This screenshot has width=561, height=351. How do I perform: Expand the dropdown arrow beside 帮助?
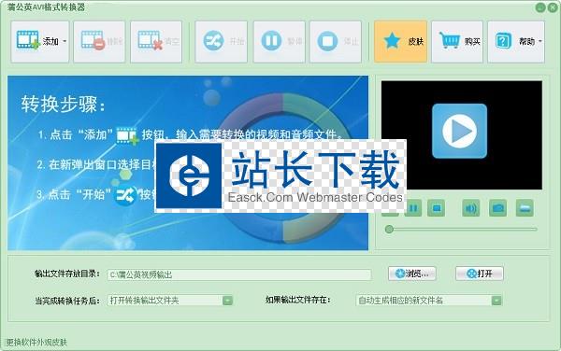pos(540,41)
